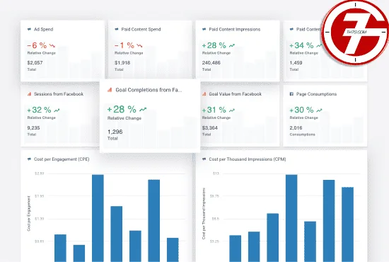Click the 240,486 total value

tap(211, 63)
